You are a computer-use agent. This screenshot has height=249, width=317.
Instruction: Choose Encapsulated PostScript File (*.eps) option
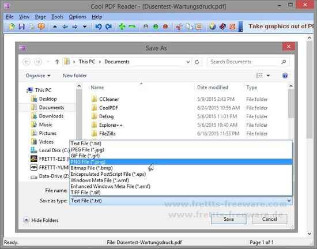coord(181,174)
